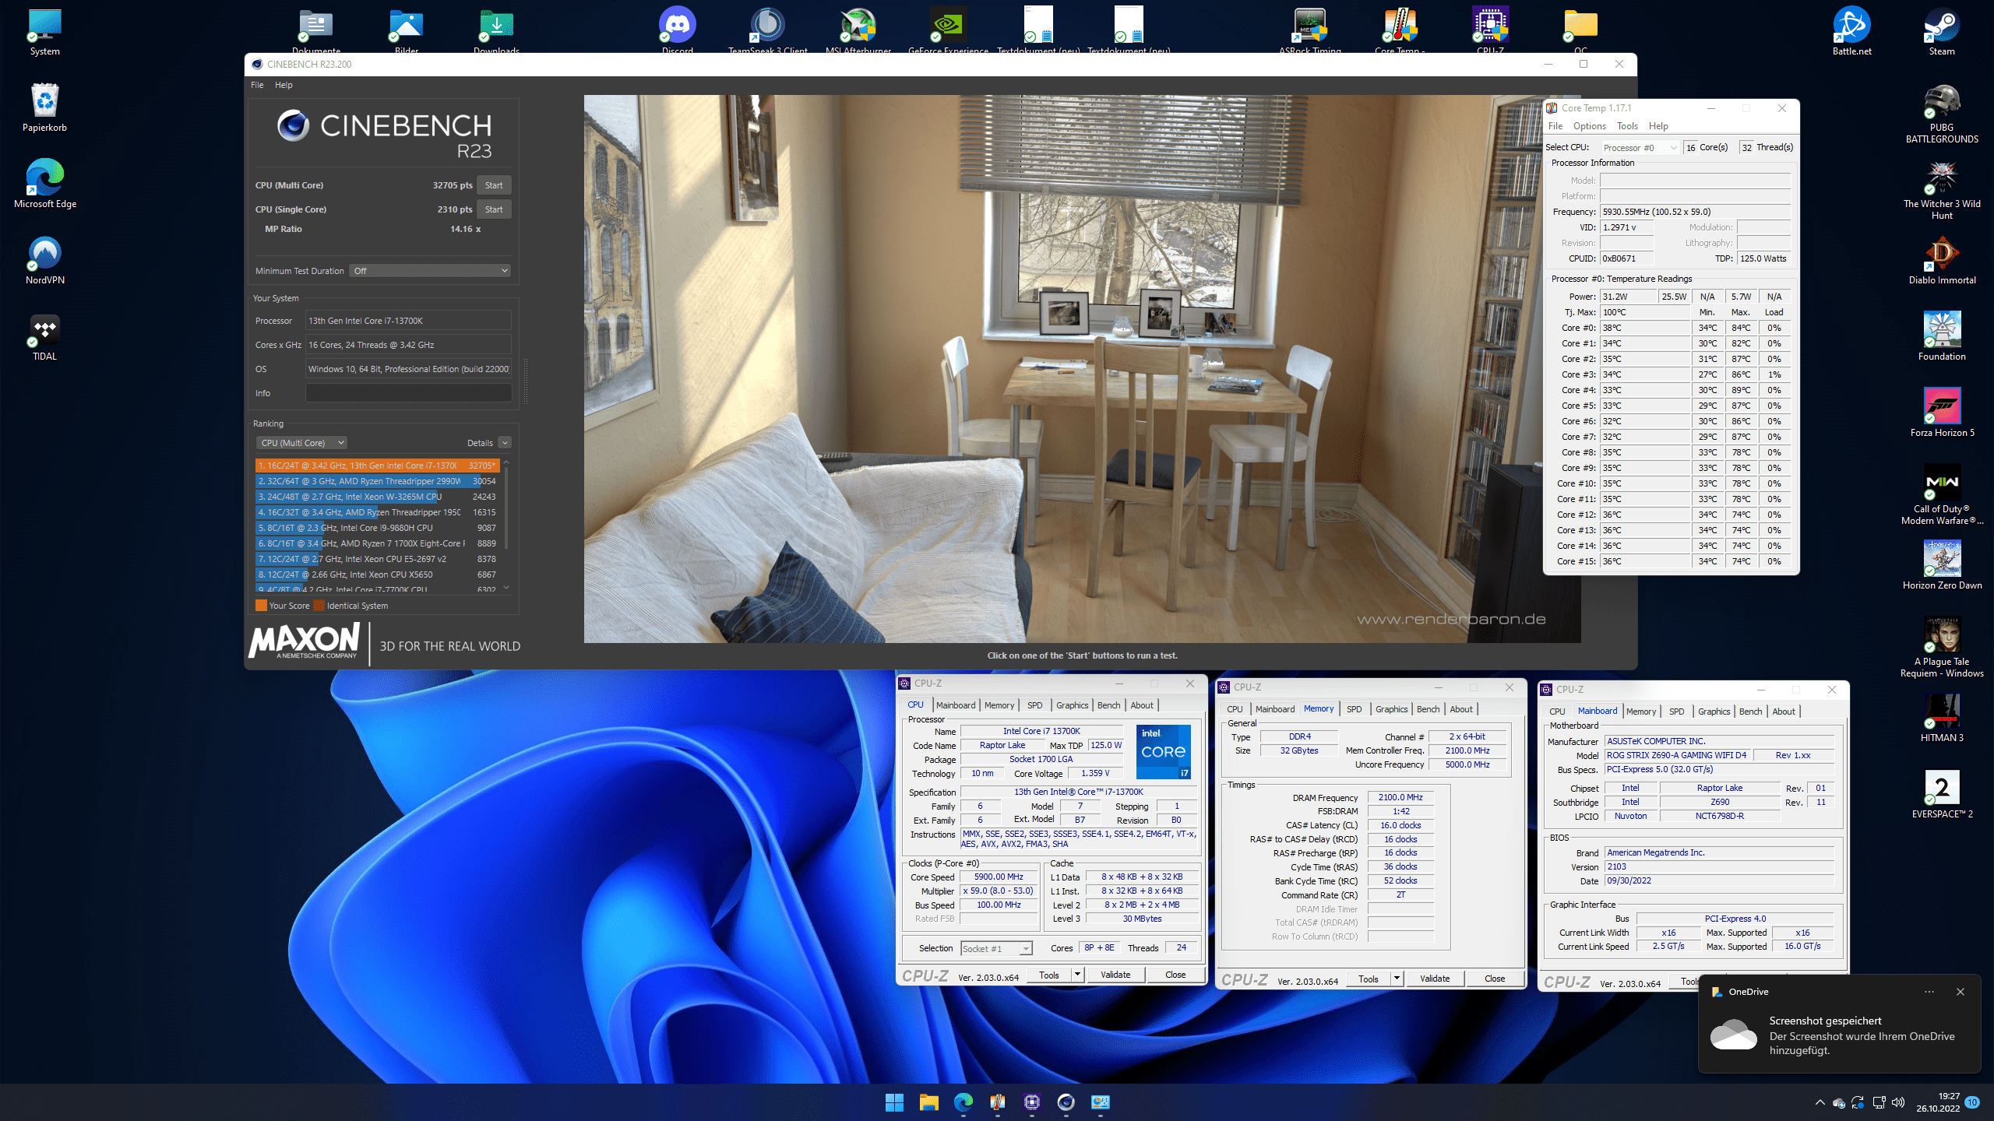Switch to Bench tab in CPU-Z CPU window
Image resolution: width=1994 pixels, height=1121 pixels.
[1108, 705]
